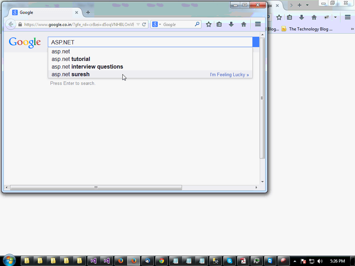Image resolution: width=355 pixels, height=266 pixels.
Task: Click the I'm Feeling Lucky link
Action: (x=230, y=75)
